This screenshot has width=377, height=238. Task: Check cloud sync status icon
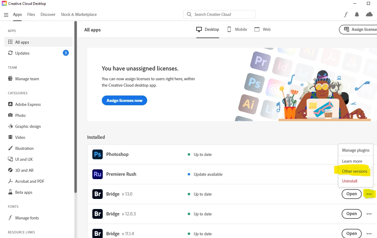click(369, 14)
